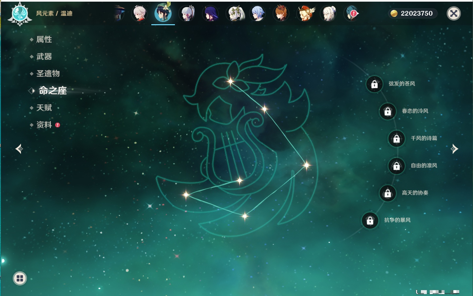
Task: Click the 风元素 / 温迪 breadcrumb text
Action: pyautogui.click(x=54, y=13)
